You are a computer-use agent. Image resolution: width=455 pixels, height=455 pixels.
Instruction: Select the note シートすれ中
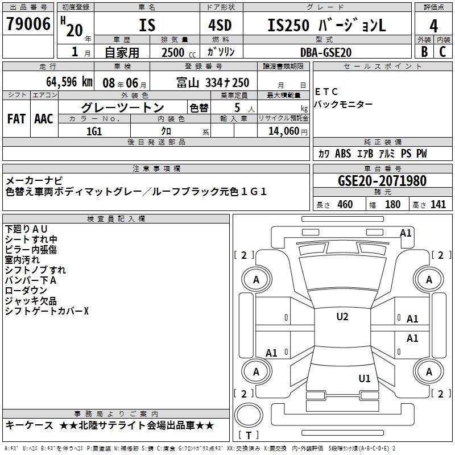point(31,239)
